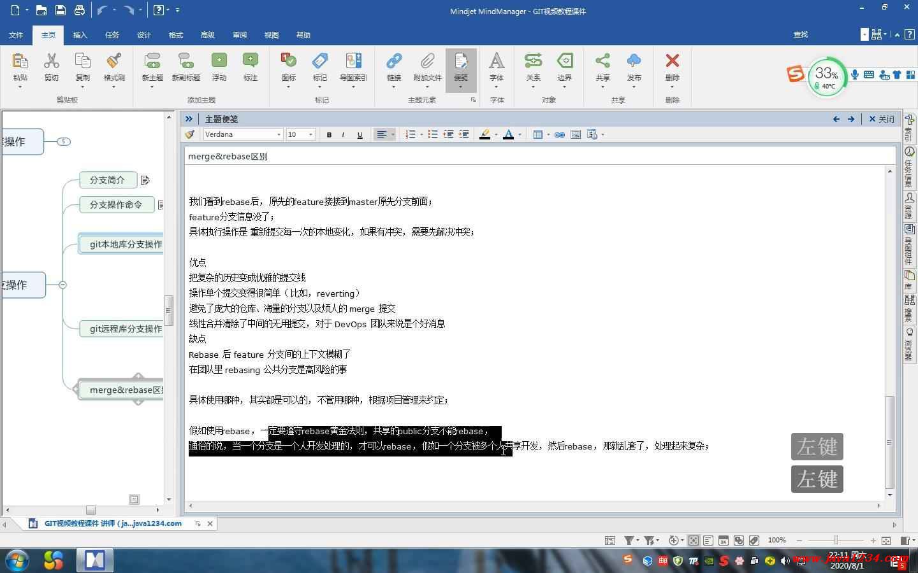Open the paragraph alignment dropdown arrow
Viewport: 918px width, 573px height.
click(393, 135)
